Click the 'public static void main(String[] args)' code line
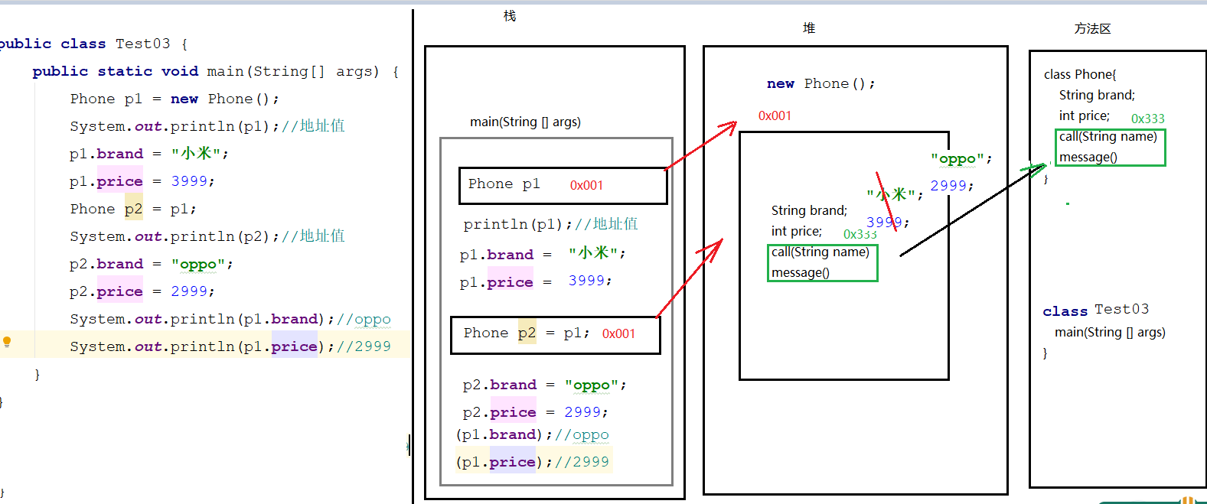Screen dimensions: 1207x504 pyautogui.click(x=215, y=71)
